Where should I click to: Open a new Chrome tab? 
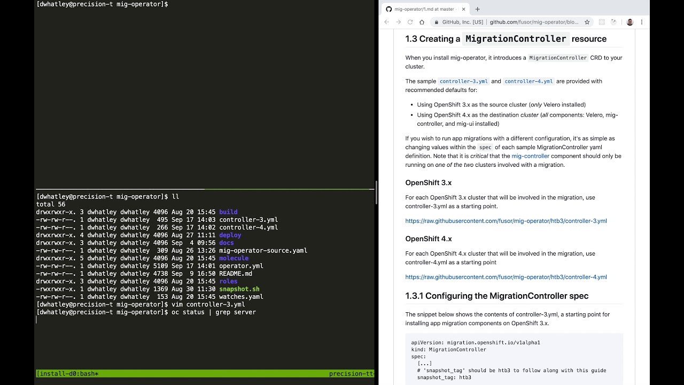click(x=477, y=9)
